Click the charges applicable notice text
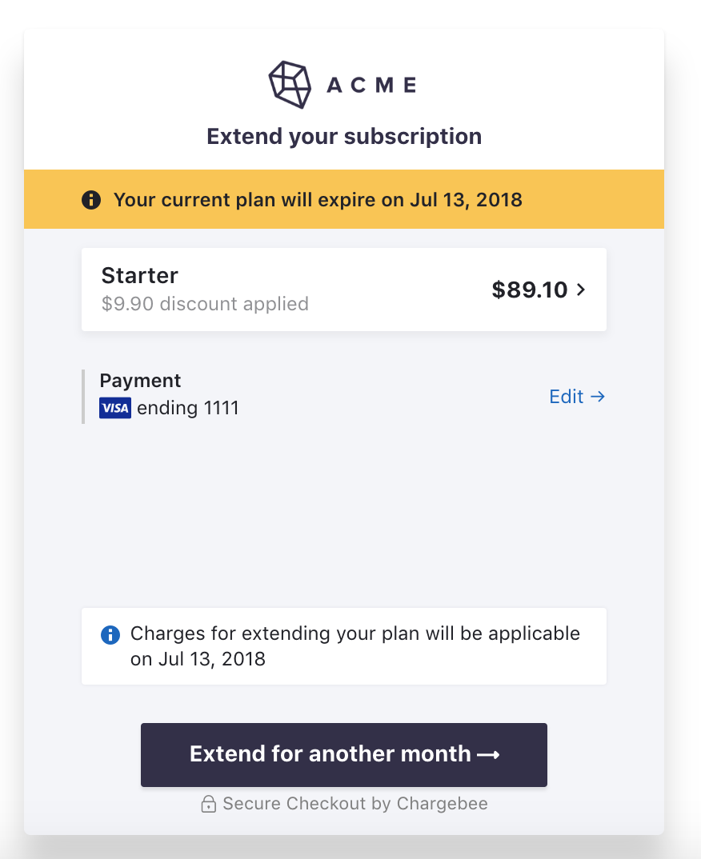701x859 pixels. tap(355, 646)
